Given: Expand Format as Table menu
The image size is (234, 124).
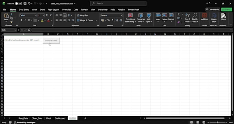Looking at the screenshot, I should (x=141, y=18).
